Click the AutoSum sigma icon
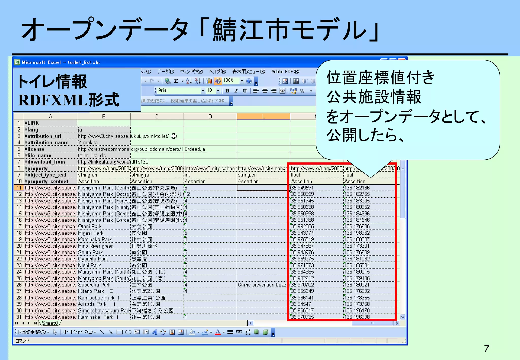Screen dimensions: 520x360 (176, 81)
